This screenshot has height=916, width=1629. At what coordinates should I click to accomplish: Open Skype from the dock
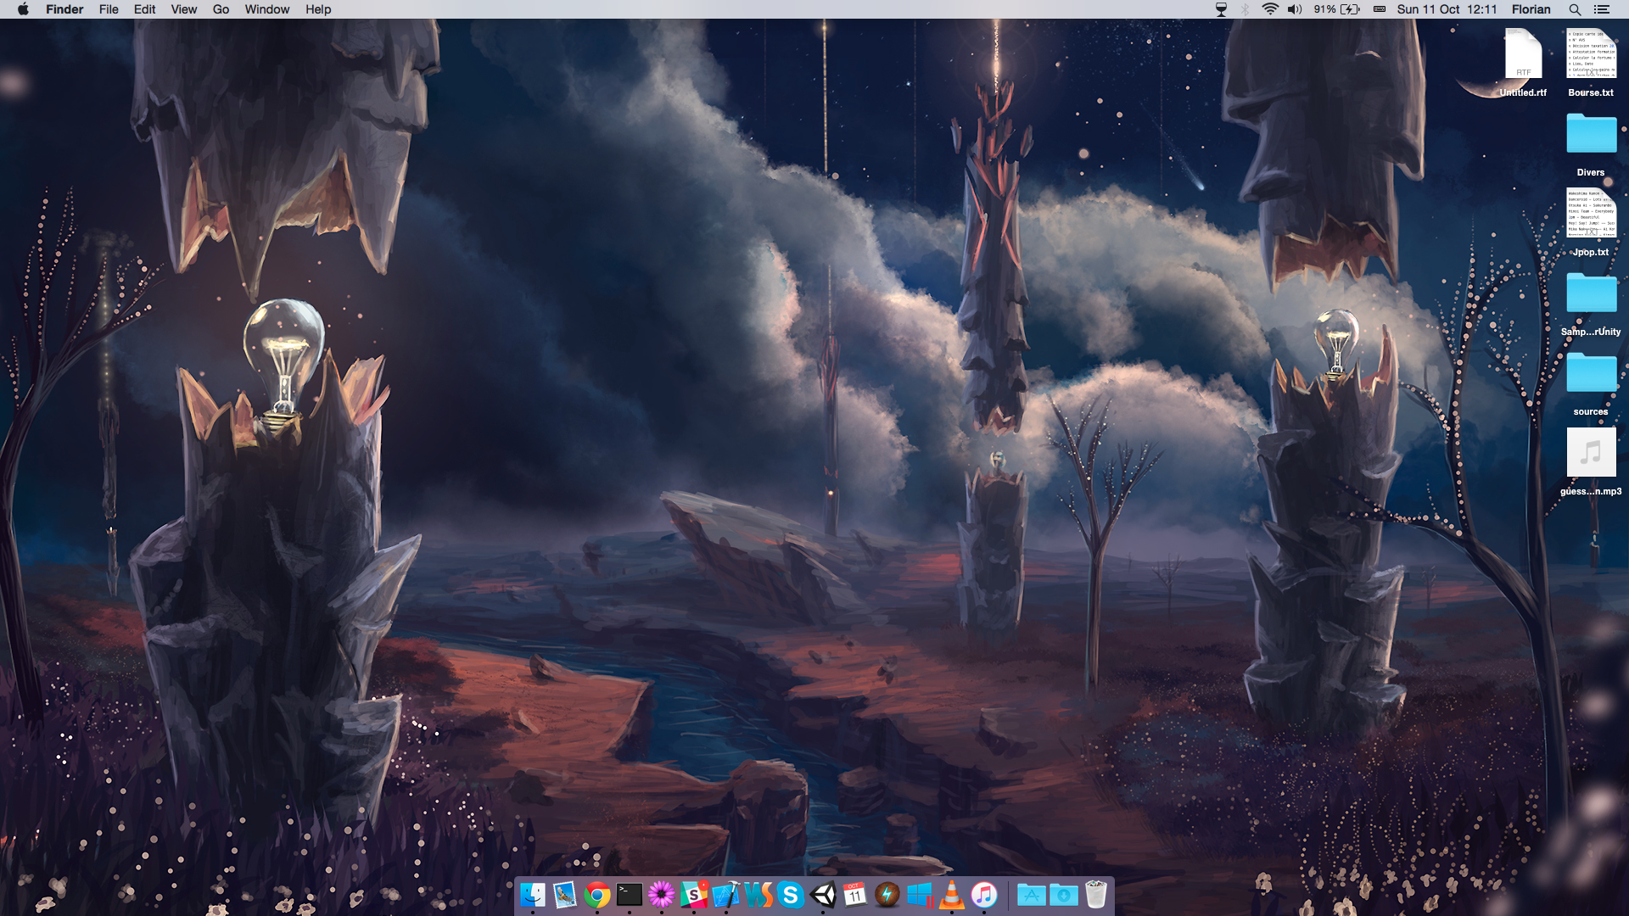[x=791, y=895]
